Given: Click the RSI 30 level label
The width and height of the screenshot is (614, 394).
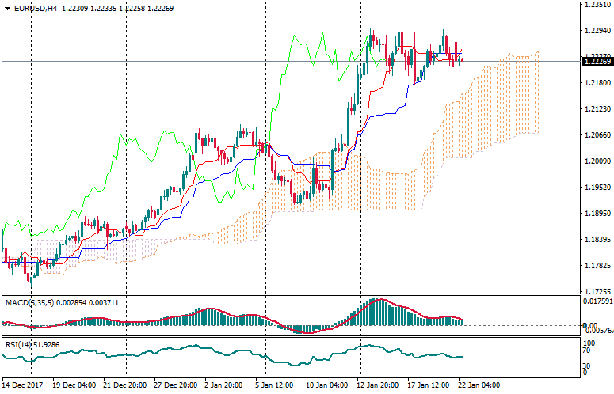Looking at the screenshot, I should tap(587, 366).
